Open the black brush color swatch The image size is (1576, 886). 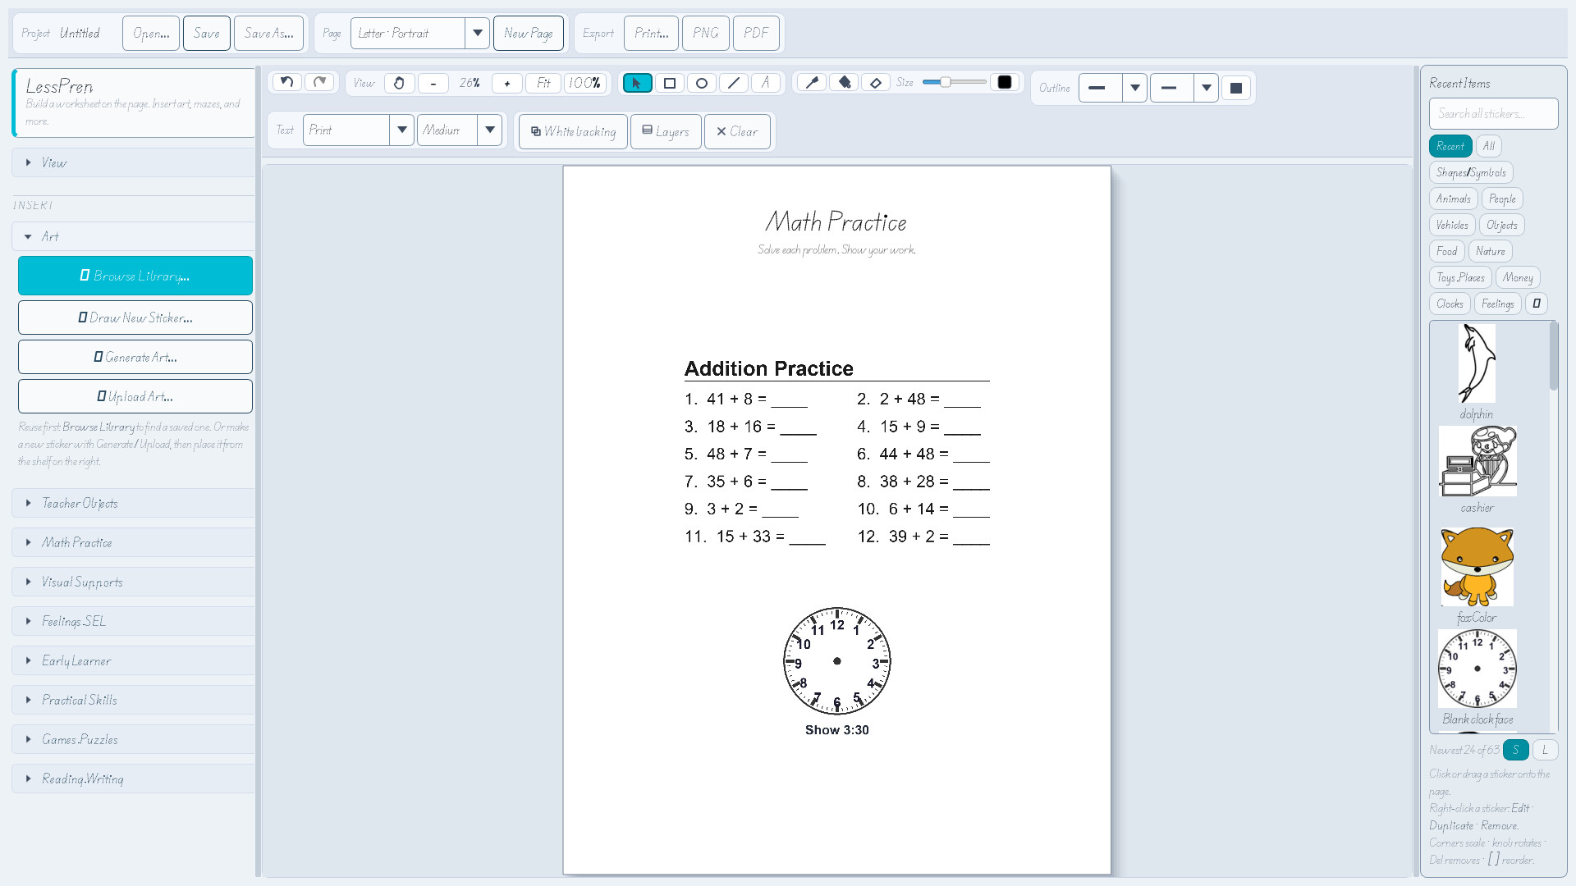pyautogui.click(x=1004, y=82)
